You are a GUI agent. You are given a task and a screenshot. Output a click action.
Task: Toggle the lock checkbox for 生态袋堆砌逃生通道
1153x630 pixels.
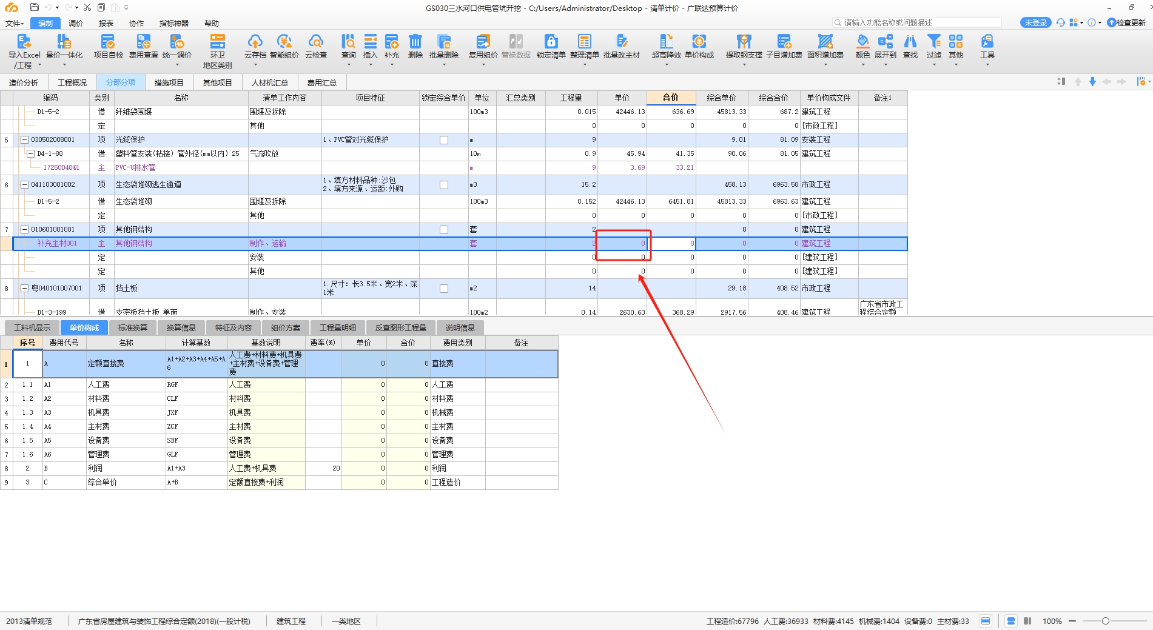[x=443, y=185]
